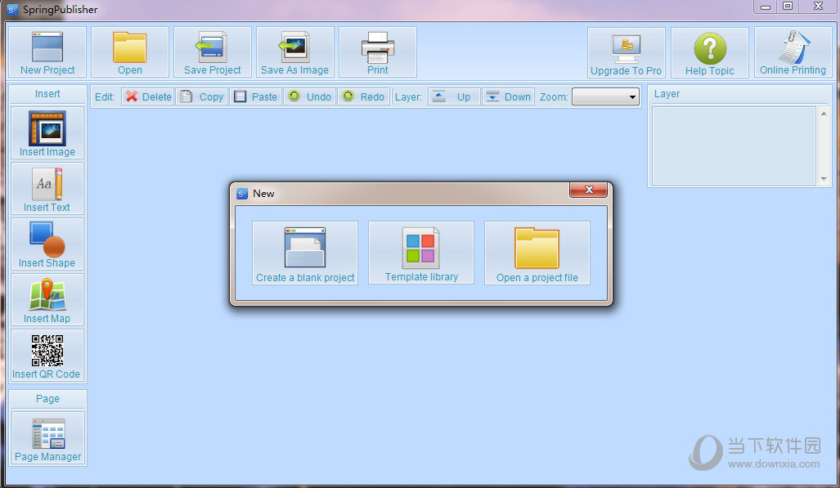This screenshot has width=840, height=488.
Task: Select the Insert Image tool
Action: pos(47,133)
